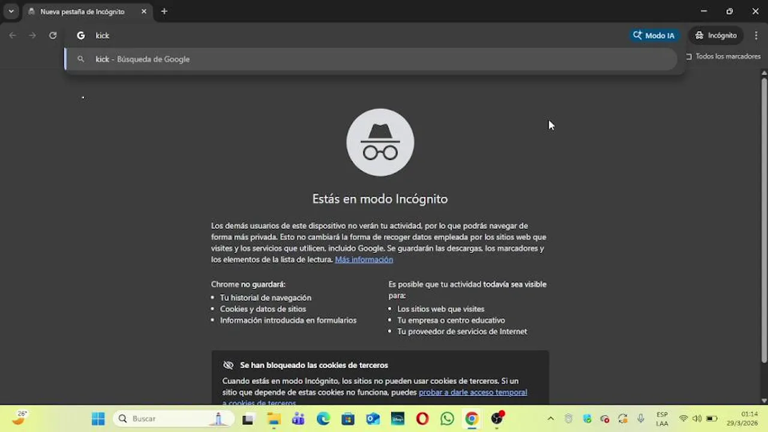Click the page vertical scrollbar
This screenshot has width=768, height=432.
(764, 219)
